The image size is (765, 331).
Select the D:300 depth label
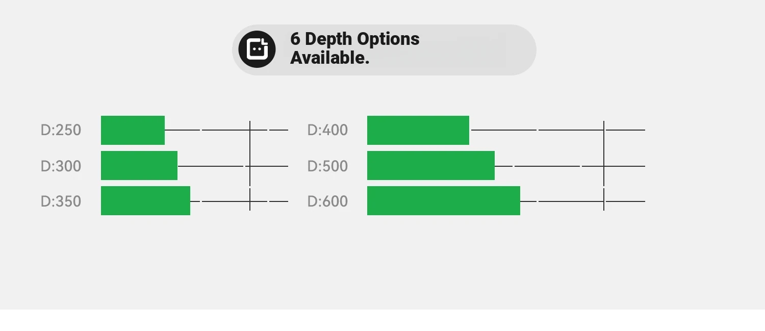pos(61,166)
